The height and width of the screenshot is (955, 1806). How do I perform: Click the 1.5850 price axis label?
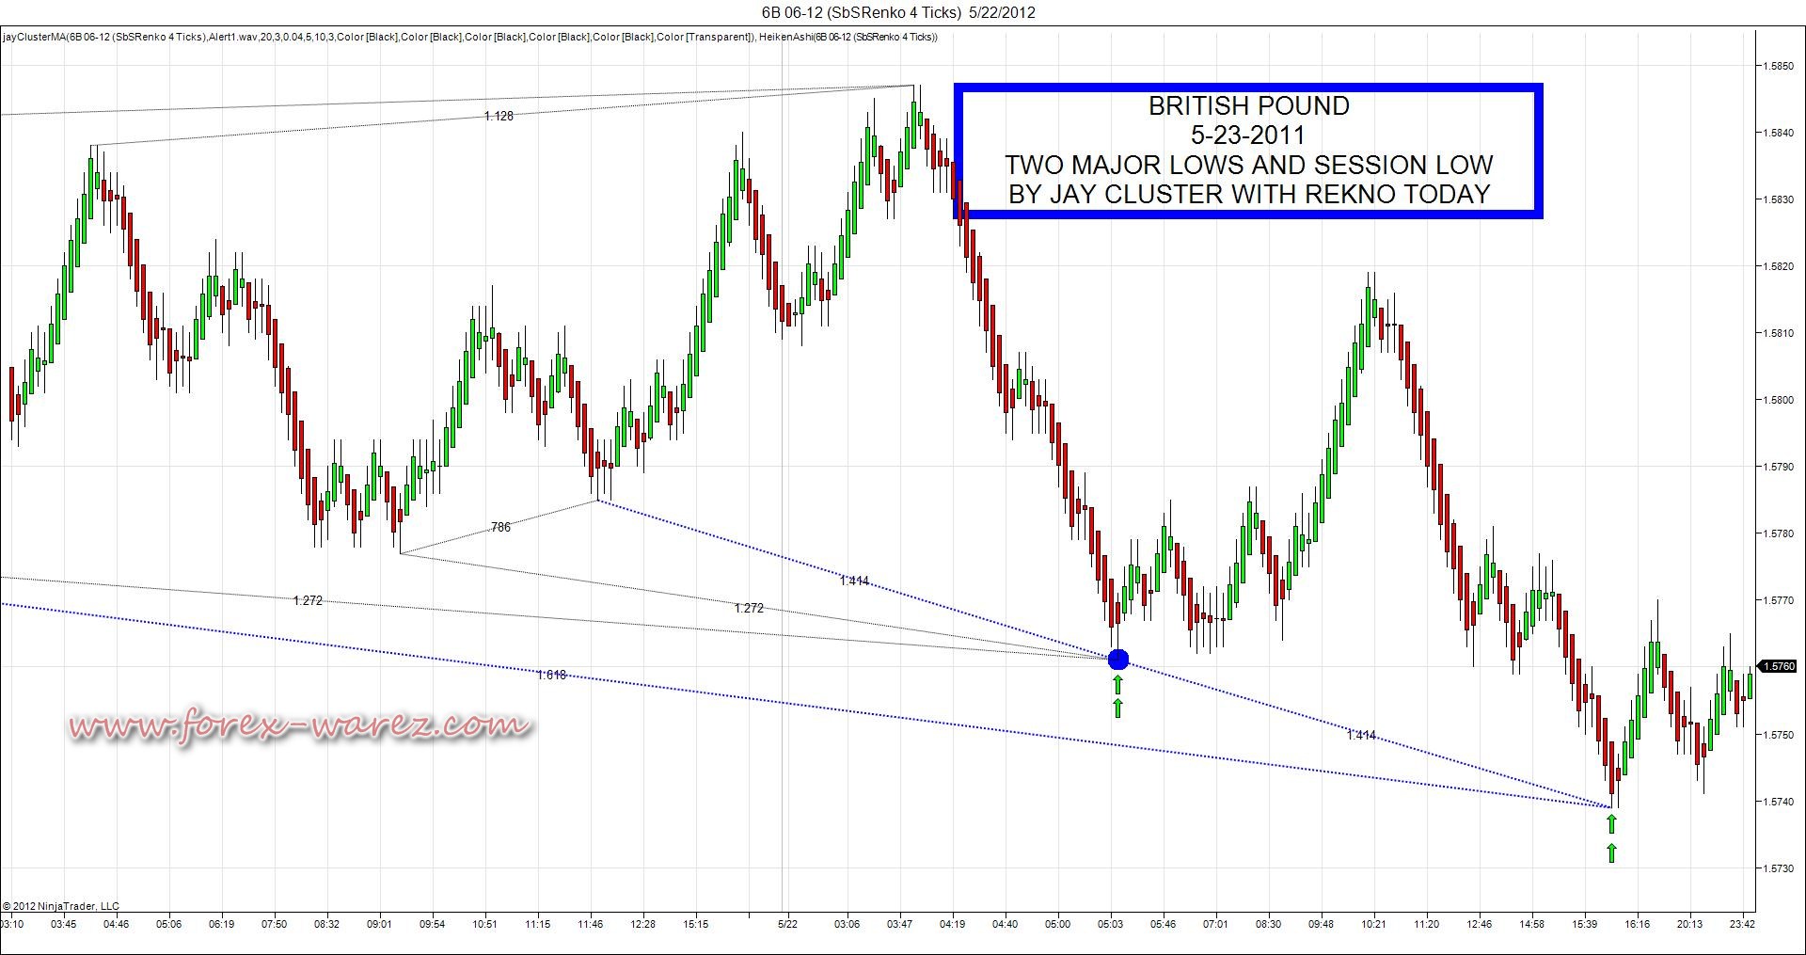click(x=1780, y=66)
